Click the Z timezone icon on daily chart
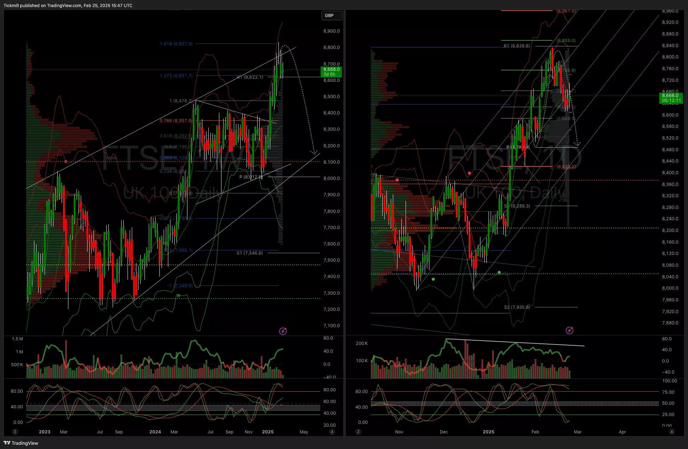Image resolution: width=688 pixels, height=449 pixels. [359, 432]
